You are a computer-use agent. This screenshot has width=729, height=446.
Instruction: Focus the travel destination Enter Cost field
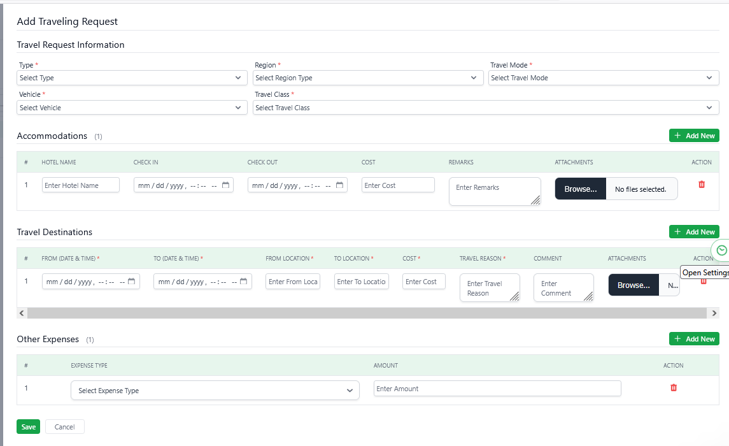click(x=423, y=282)
